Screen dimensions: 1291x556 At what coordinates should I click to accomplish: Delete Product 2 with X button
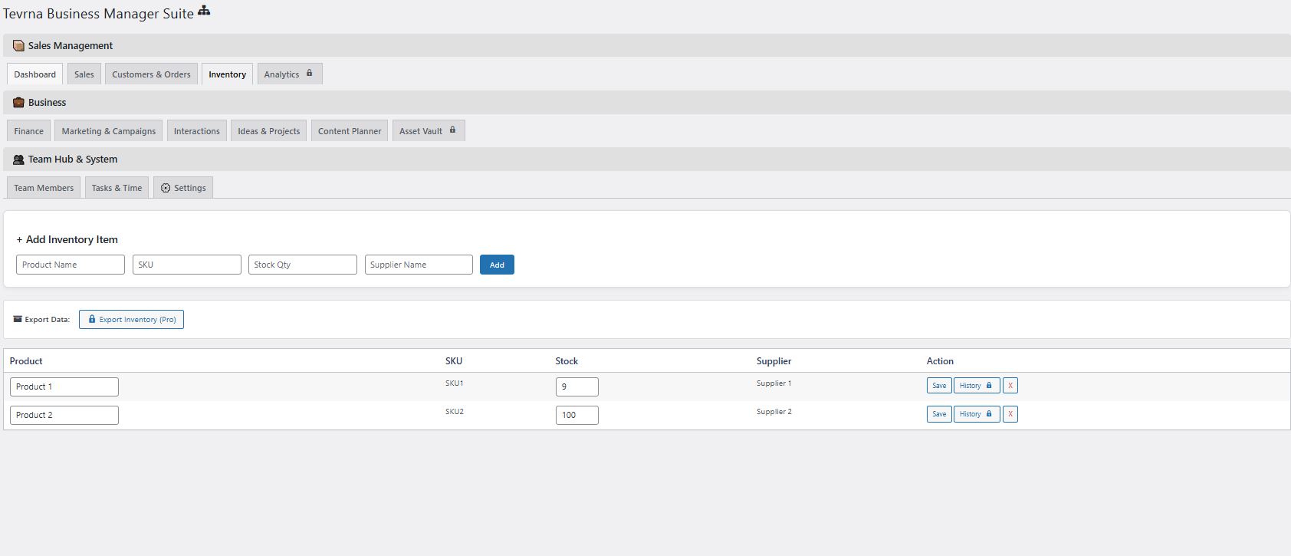click(1010, 414)
